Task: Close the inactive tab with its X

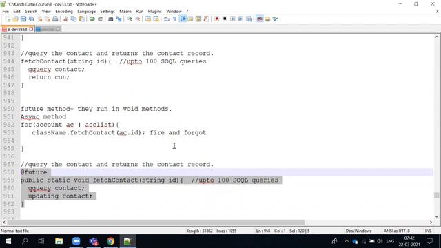Action: (x=58, y=29)
